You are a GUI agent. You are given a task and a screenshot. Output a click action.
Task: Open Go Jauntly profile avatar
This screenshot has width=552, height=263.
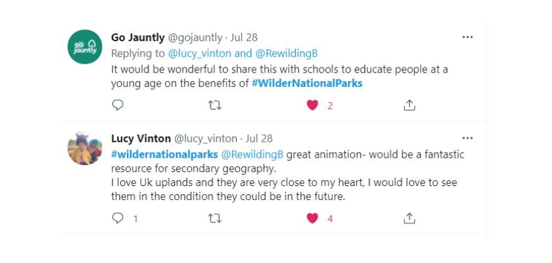85,45
